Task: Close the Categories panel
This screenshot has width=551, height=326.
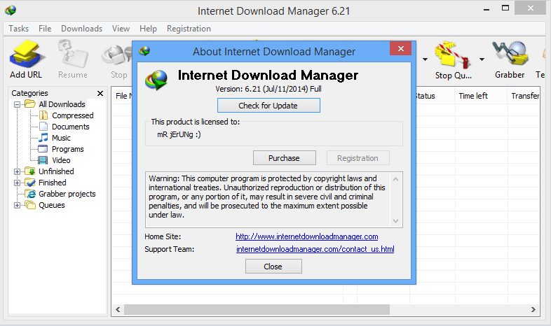Action: pos(100,93)
